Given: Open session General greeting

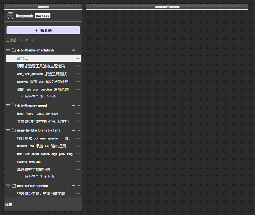Looking at the screenshot, I should 29,162.
